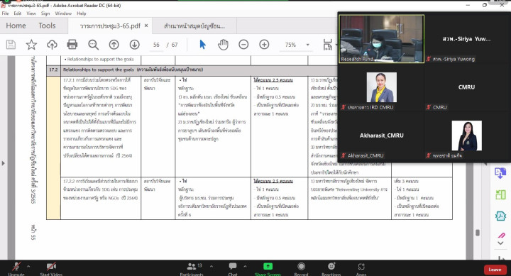Click the green Share Screen button
The image size is (511, 276).
[x=268, y=269]
